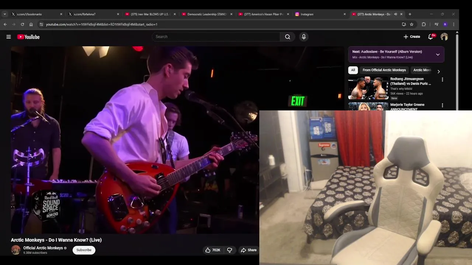This screenshot has height=265, width=472.
Task: Open the Chrome profile icon
Action: pos(445,24)
